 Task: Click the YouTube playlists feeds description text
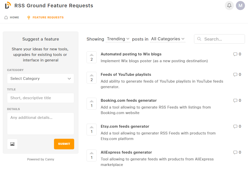162,84
